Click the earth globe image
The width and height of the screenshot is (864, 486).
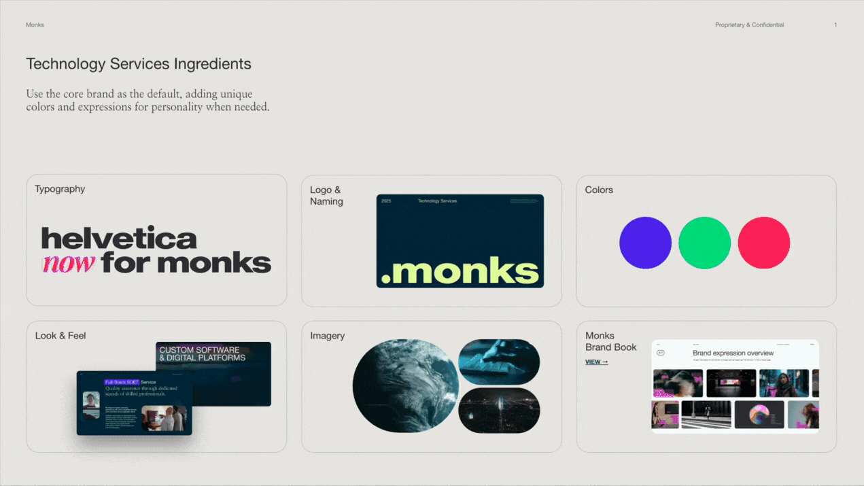[x=405, y=385]
